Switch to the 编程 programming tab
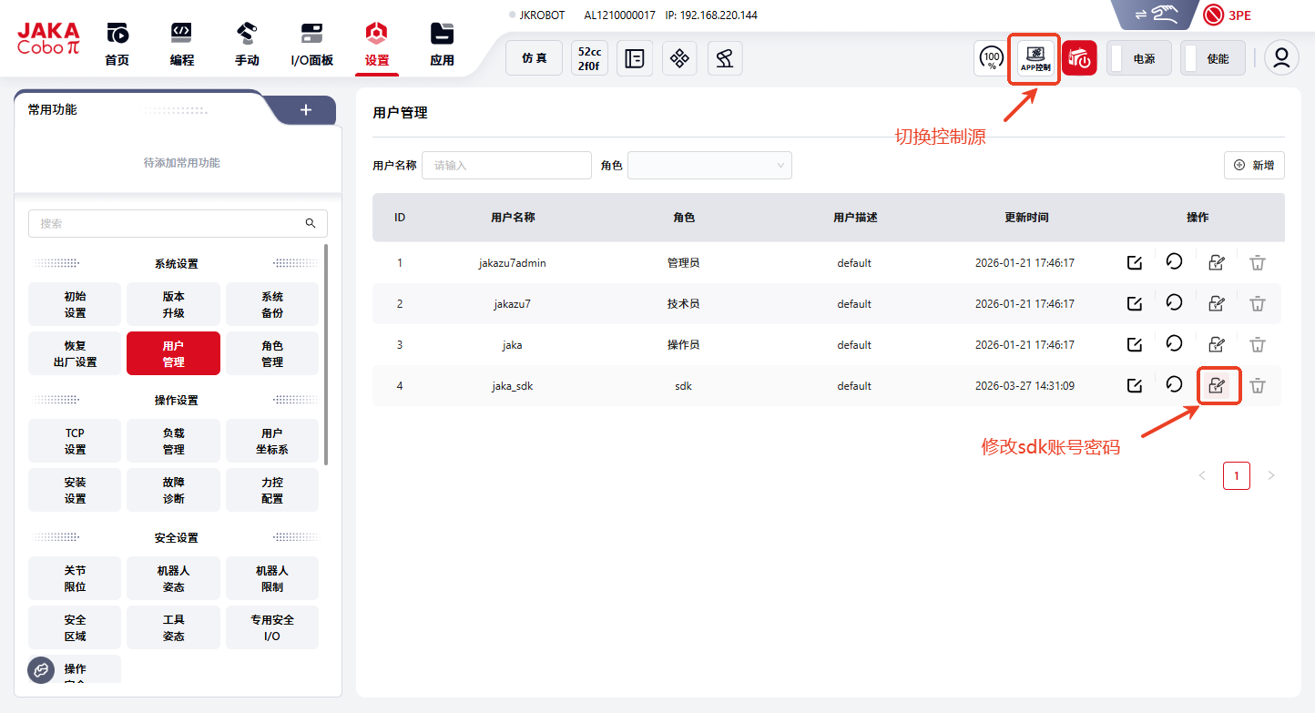This screenshot has width=1315, height=713. [x=182, y=45]
